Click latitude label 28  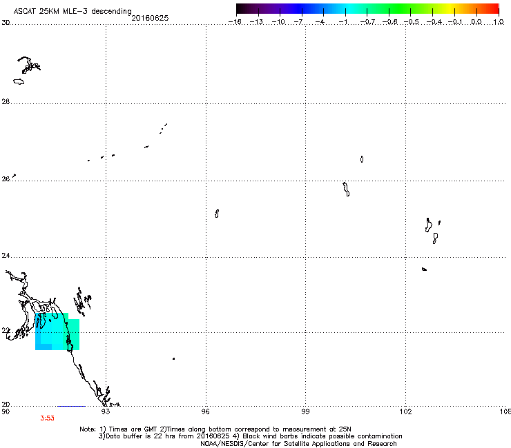pyautogui.click(x=6, y=102)
